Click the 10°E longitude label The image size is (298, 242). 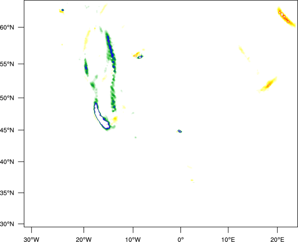228,239
